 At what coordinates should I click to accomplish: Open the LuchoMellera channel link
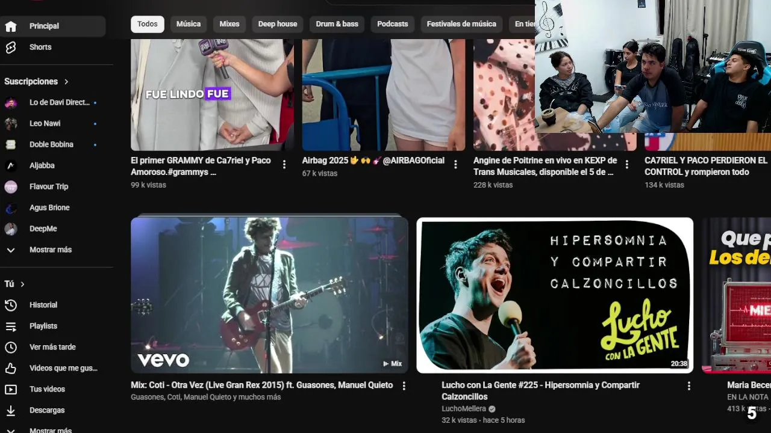point(464,409)
